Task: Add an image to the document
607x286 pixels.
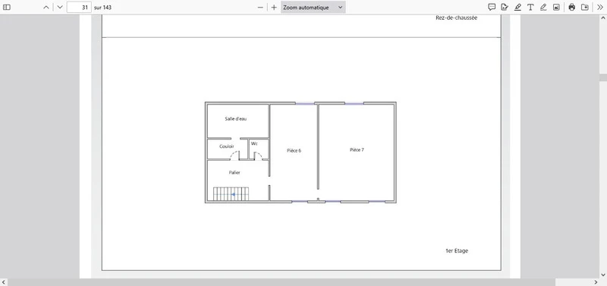Action: (x=556, y=7)
